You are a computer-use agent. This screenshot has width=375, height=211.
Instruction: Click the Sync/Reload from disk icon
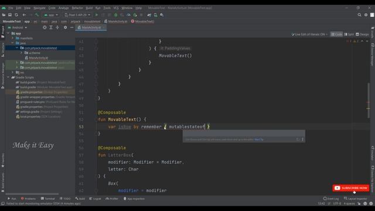pyautogui.click(x=16, y=15)
